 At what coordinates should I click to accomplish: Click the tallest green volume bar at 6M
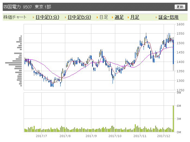pos(173,119)
